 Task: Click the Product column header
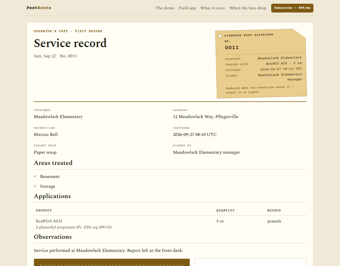[x=44, y=210]
